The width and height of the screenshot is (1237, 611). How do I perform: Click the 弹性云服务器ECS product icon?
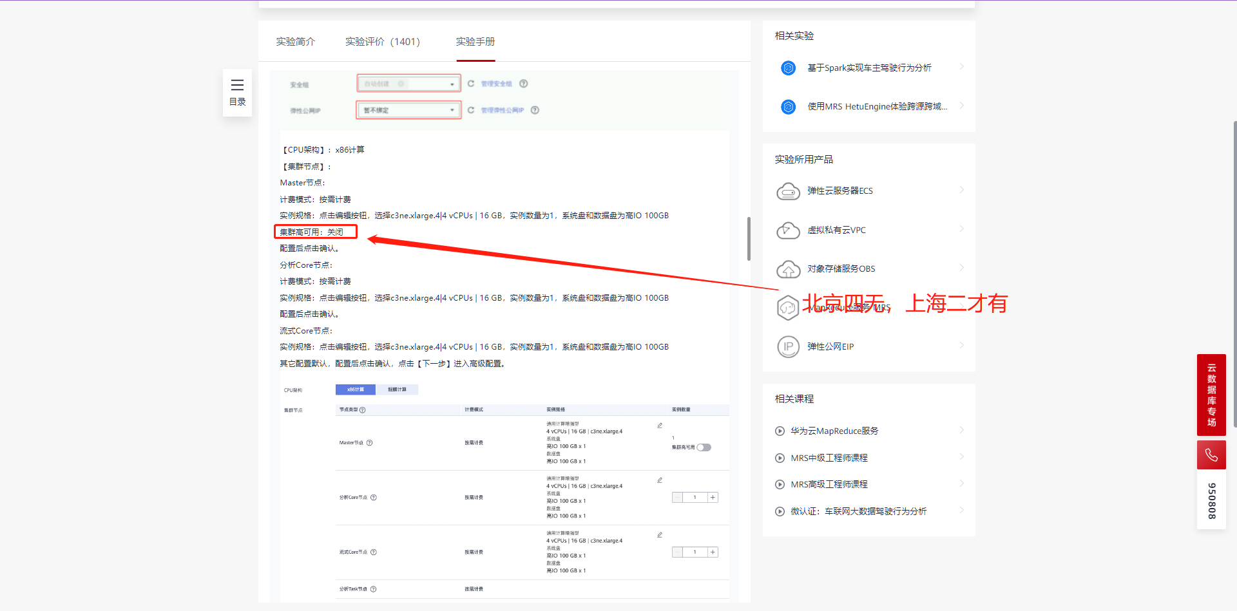click(788, 191)
